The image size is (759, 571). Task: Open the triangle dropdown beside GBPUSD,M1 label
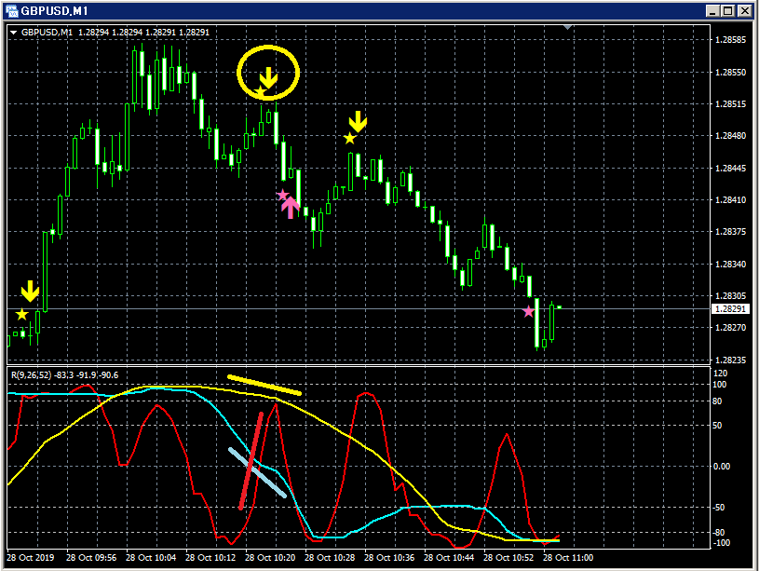(x=14, y=33)
